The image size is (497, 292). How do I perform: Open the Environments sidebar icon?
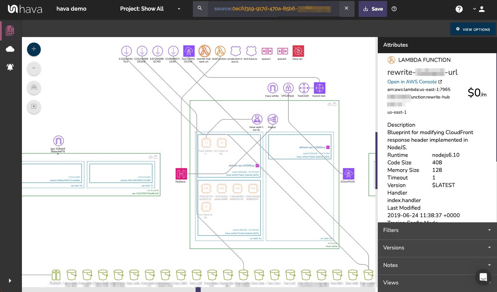click(10, 49)
